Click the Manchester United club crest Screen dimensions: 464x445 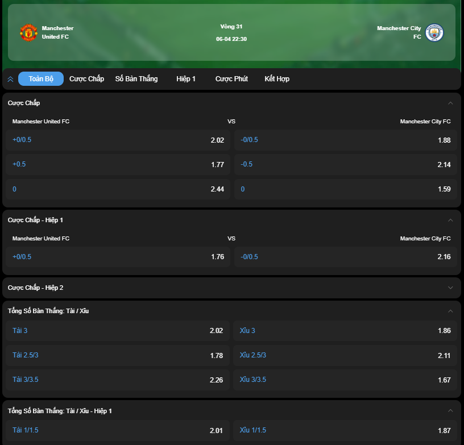click(28, 32)
